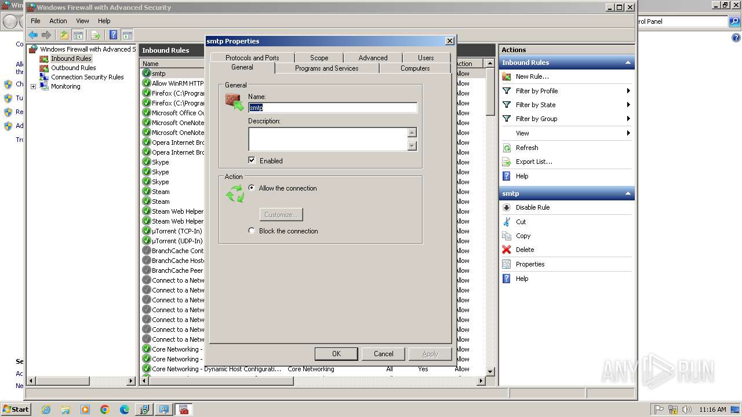Screen dimensions: 742x417
Task: Click the Filter by Group funnel icon
Action: pos(507,119)
